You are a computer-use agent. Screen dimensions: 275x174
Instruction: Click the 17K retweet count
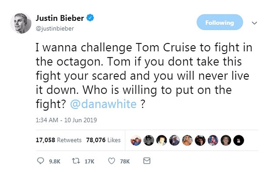[89, 161]
